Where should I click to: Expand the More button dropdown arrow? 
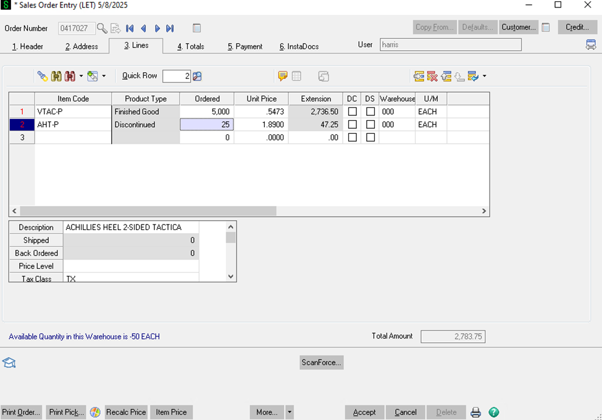[x=290, y=412]
